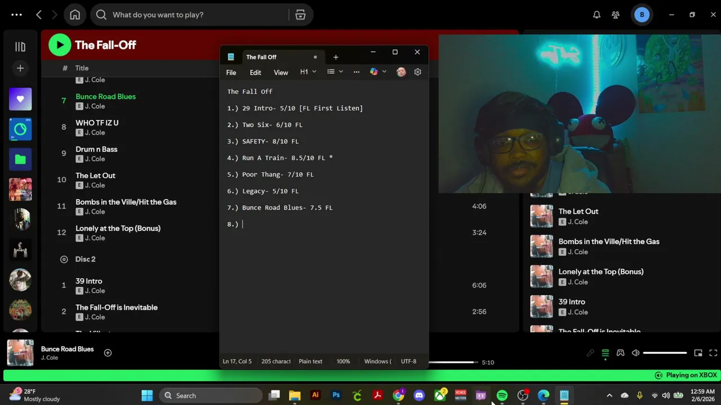This screenshot has width=721, height=405.
Task: Click Spotify playback progress bar
Action: click(x=453, y=362)
